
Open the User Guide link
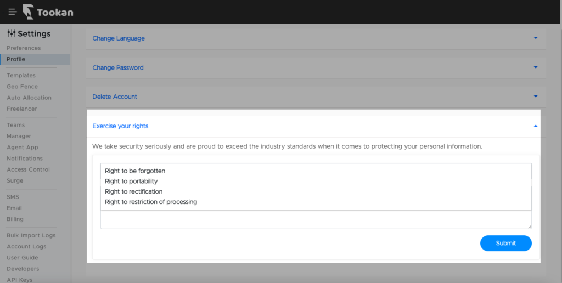point(22,258)
